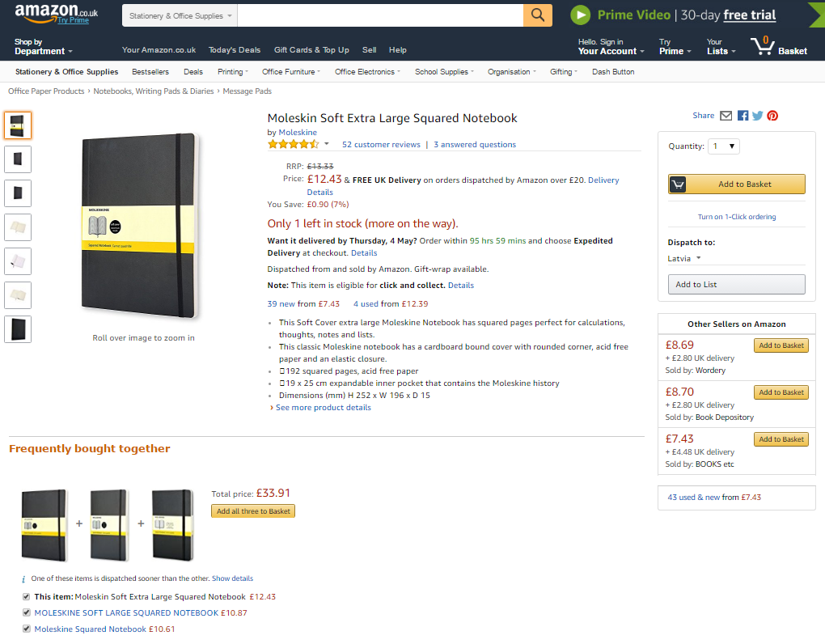Add the £8.70 Book Depository offer to basket

coord(781,392)
